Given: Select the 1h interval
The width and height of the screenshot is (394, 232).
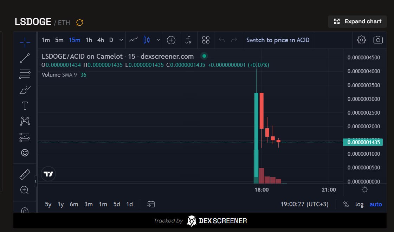Looking at the screenshot, I should pyautogui.click(x=89, y=40).
